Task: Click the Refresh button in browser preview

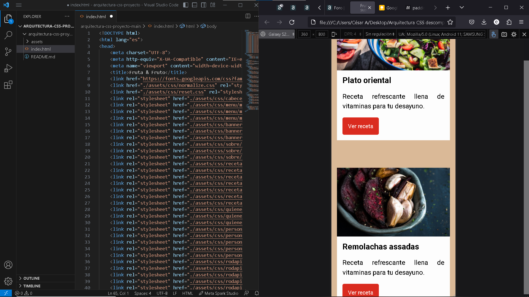Action: point(292,22)
